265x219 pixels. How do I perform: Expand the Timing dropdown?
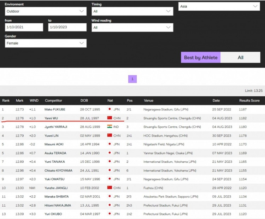(132, 11)
